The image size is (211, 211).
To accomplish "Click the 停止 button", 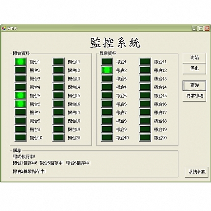I will point(194,69).
